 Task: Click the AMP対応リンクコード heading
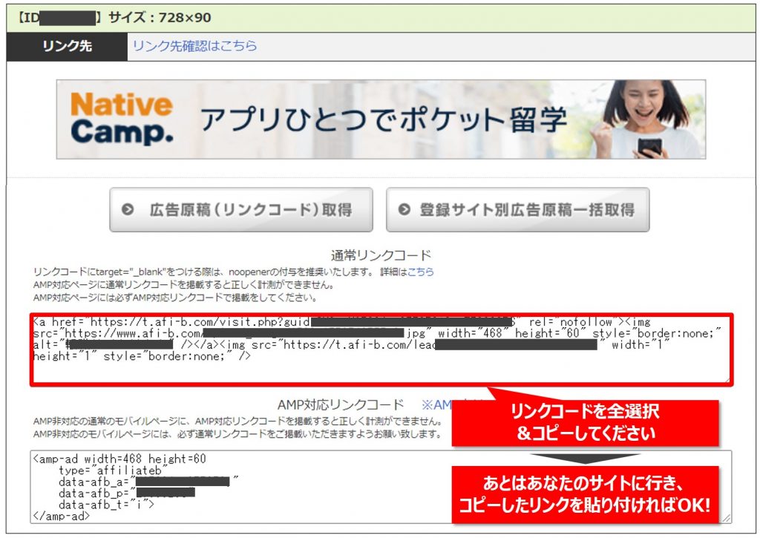pyautogui.click(x=341, y=405)
